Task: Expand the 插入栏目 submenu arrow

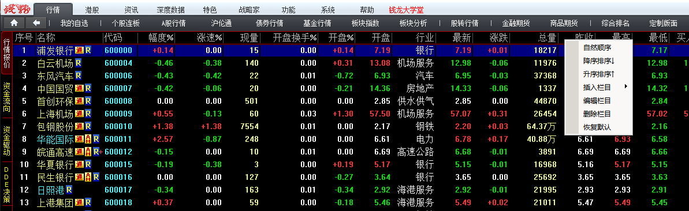Action: (x=625, y=86)
